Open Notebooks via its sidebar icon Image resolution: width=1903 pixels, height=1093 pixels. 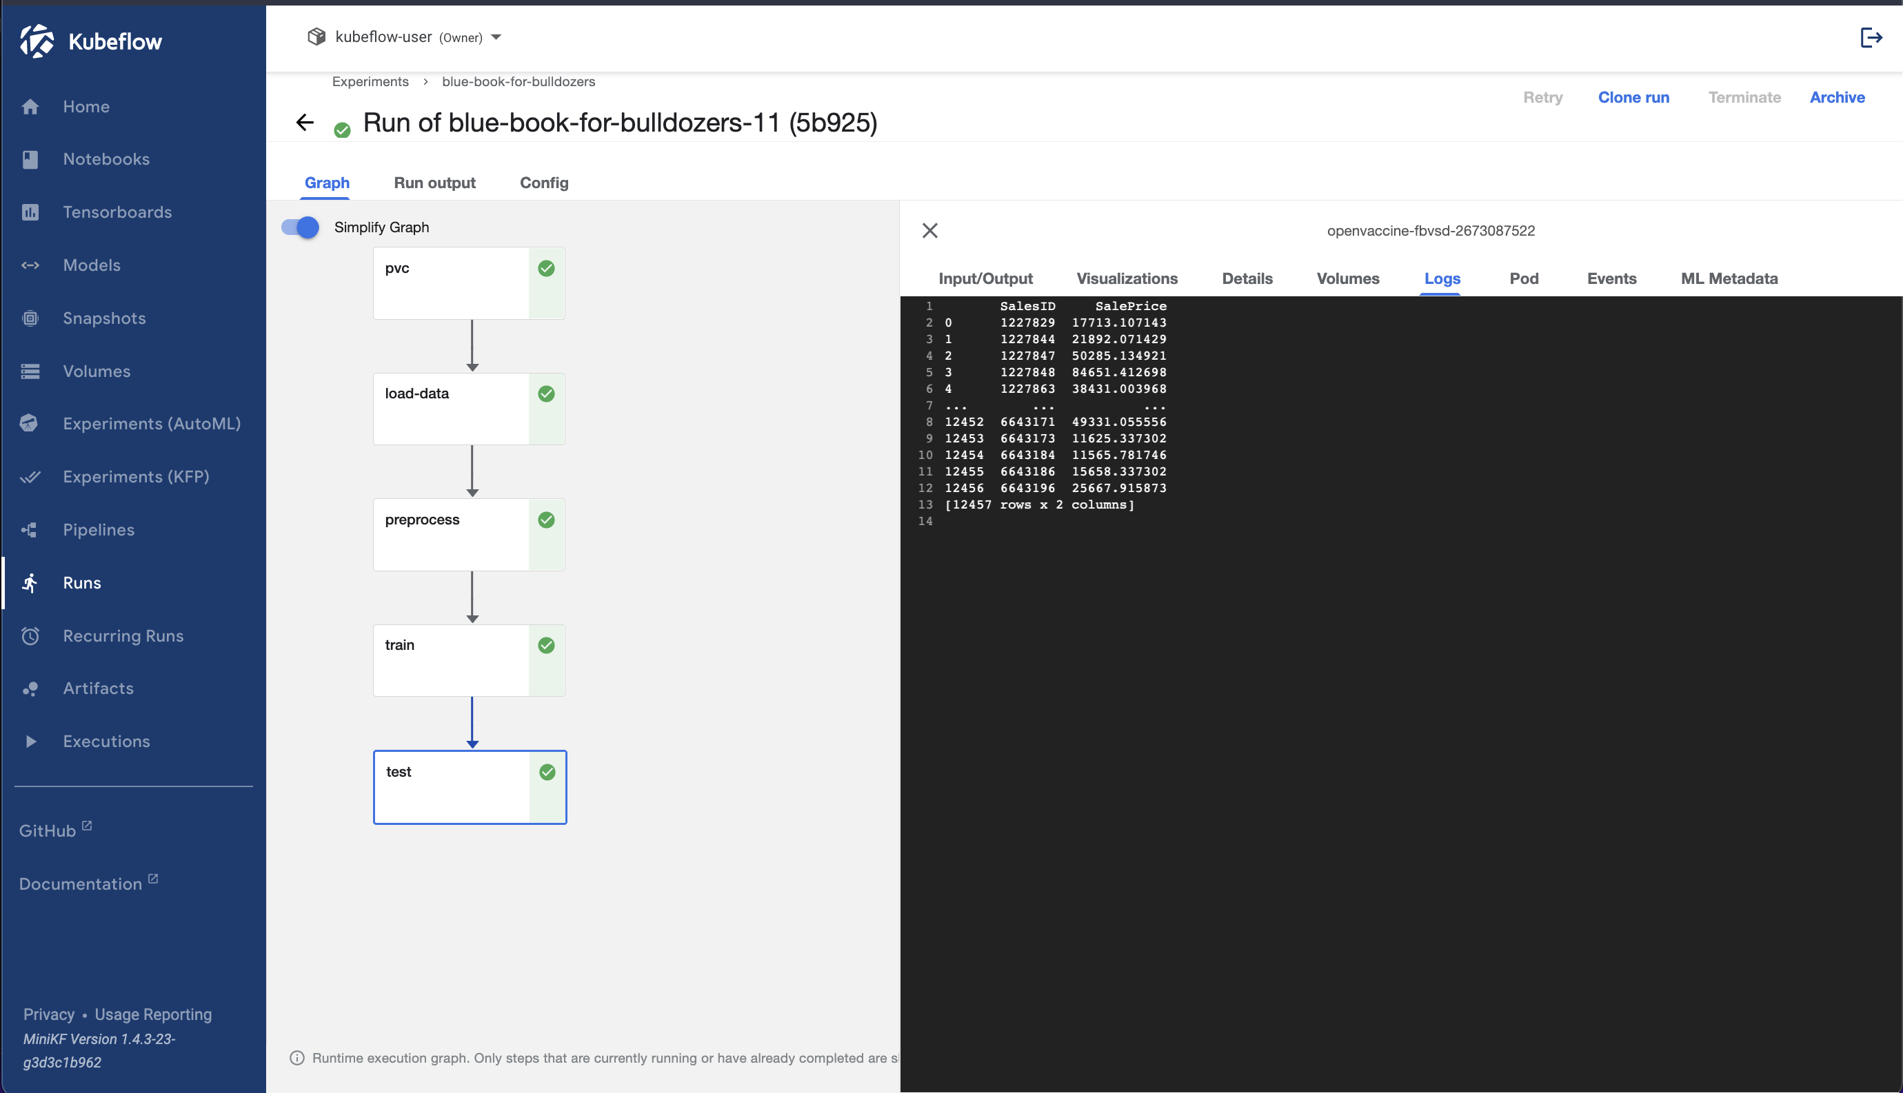click(x=30, y=159)
